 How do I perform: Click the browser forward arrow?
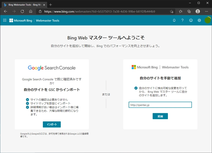click(14, 11)
